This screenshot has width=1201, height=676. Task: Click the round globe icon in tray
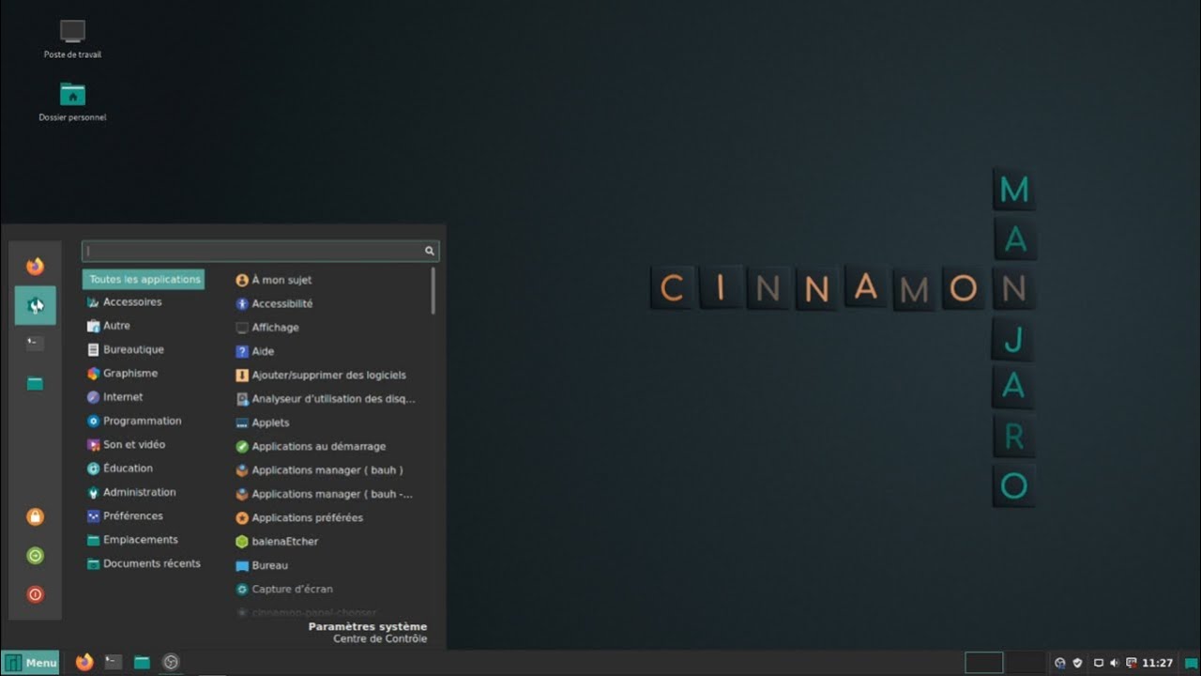click(1060, 663)
